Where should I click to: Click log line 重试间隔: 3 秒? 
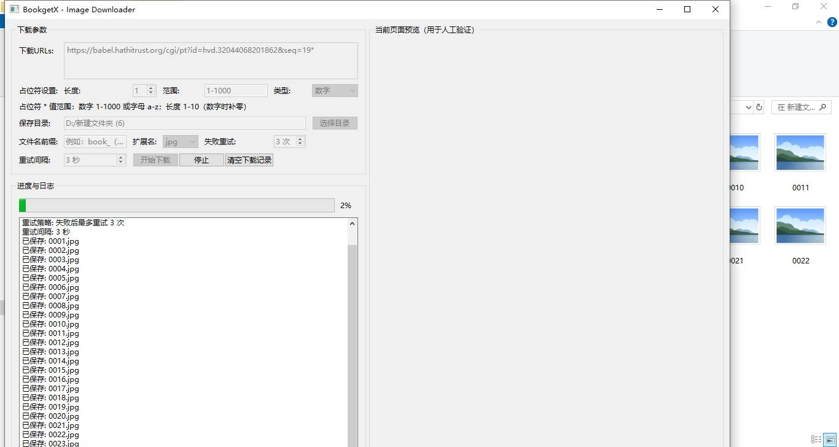coord(46,232)
